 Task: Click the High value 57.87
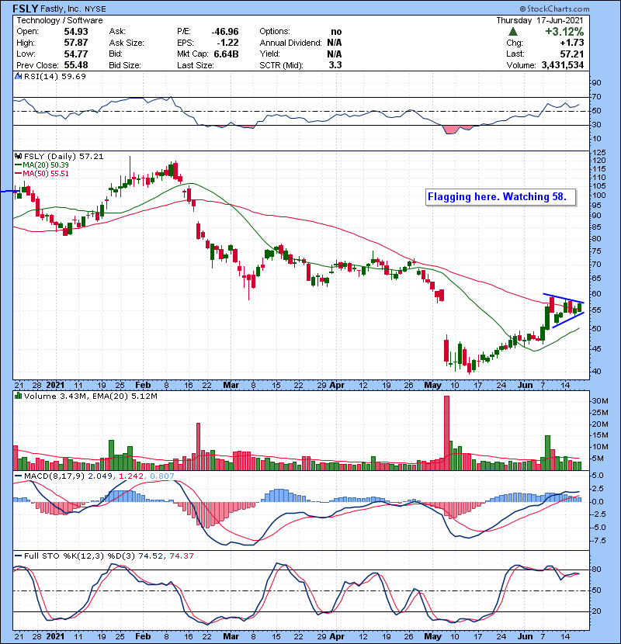(x=76, y=43)
